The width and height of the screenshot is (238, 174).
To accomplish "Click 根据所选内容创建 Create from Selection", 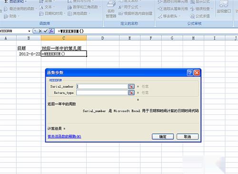I will tap(135, 13).
